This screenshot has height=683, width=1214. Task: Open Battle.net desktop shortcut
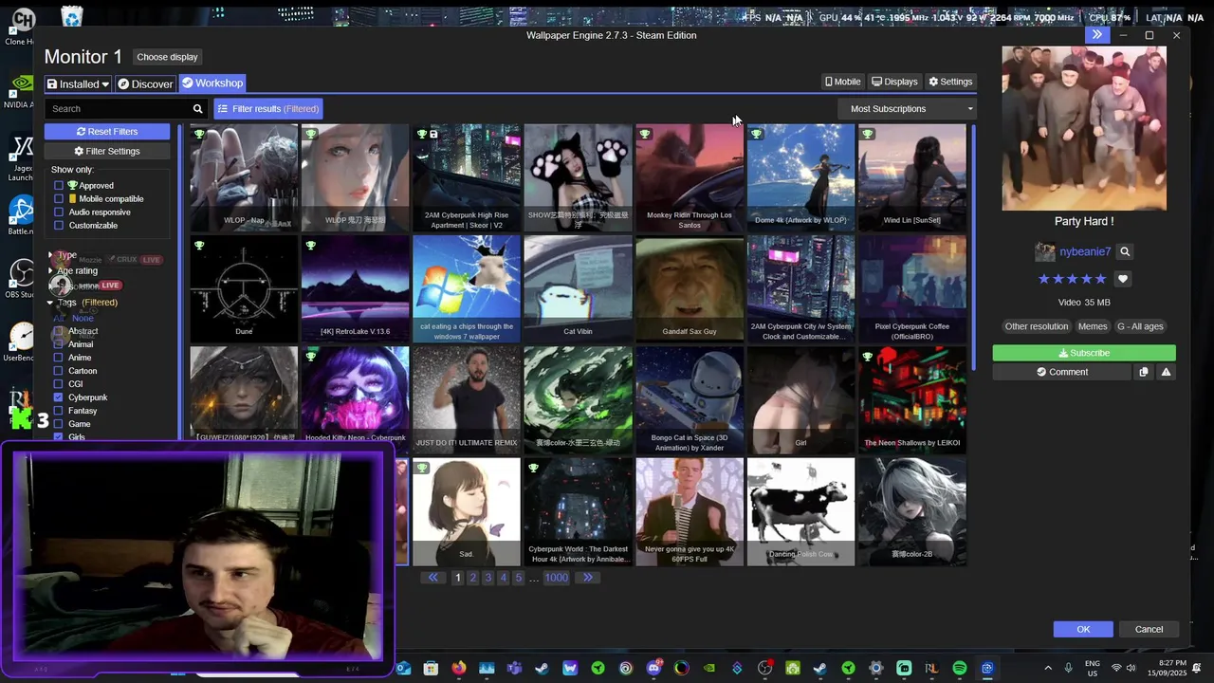pos(19,215)
